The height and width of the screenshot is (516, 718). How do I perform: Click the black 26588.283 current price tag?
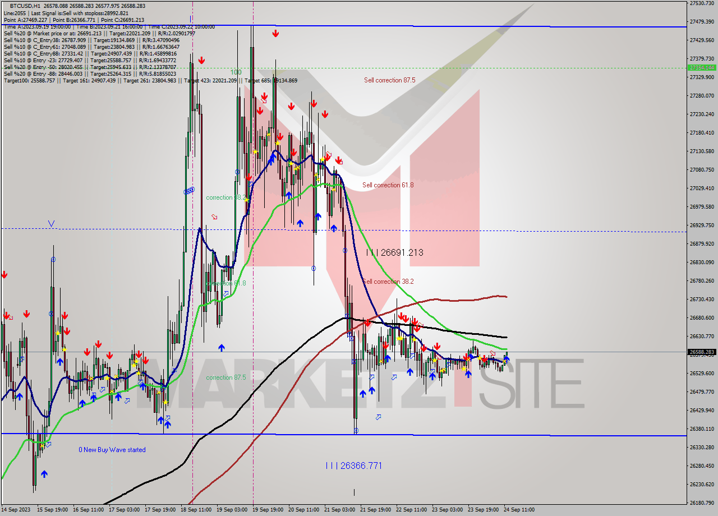[x=701, y=352]
